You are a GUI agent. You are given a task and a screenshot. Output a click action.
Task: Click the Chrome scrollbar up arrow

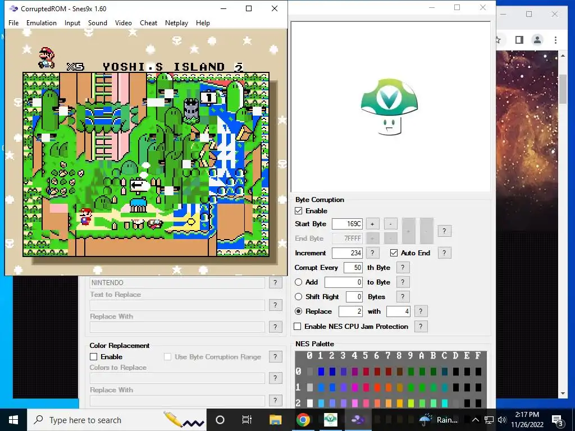[563, 56]
